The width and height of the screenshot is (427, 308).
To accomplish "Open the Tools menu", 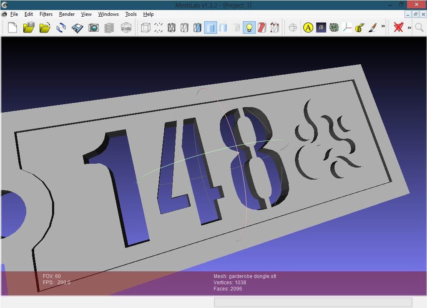I will (x=131, y=14).
